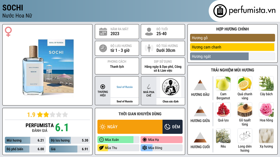Click the perfumer illustration circle icon
Viewport: 280px width, 157px height.
pos(171,87)
